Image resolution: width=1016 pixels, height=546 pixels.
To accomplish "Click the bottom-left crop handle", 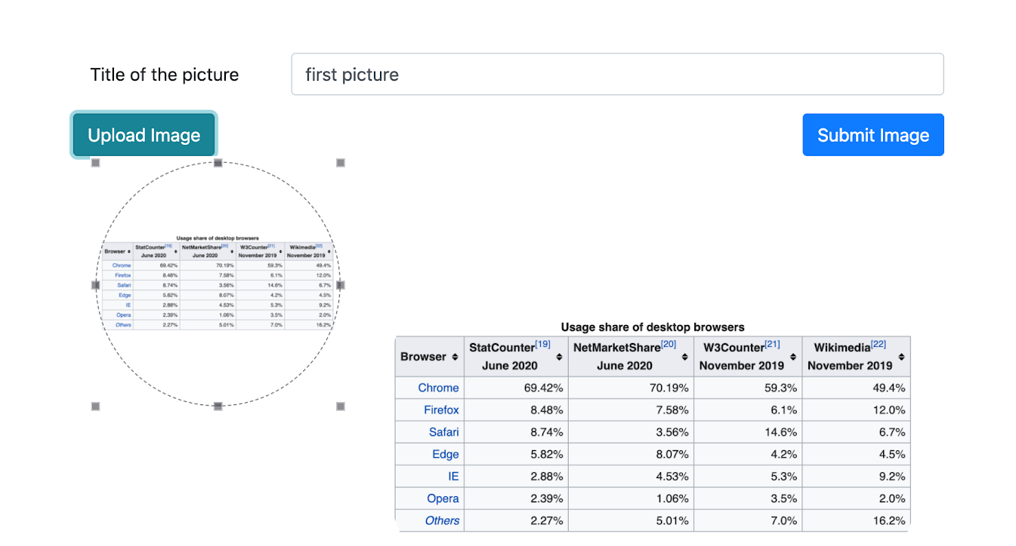I will [x=96, y=406].
